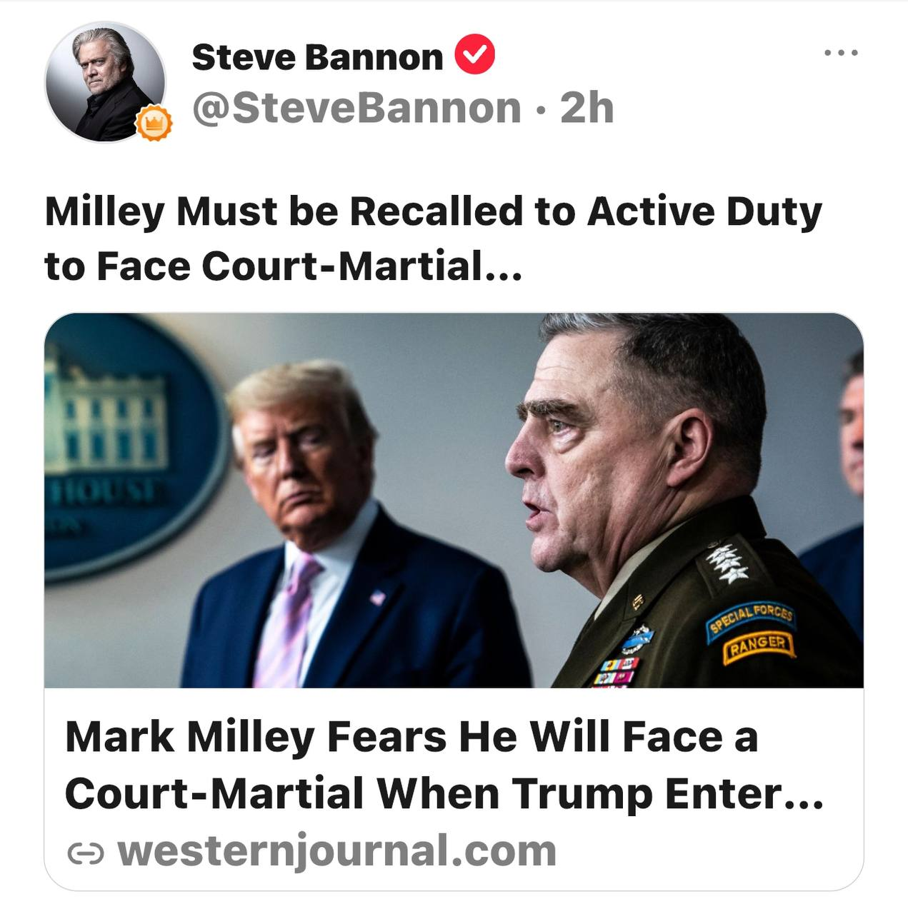Open the post via the 2h timestamp
Screen dimensions: 908x914
coord(587,108)
